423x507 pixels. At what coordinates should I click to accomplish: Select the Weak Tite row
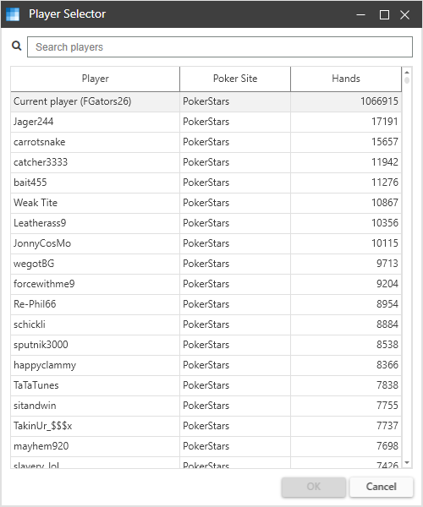(x=206, y=203)
